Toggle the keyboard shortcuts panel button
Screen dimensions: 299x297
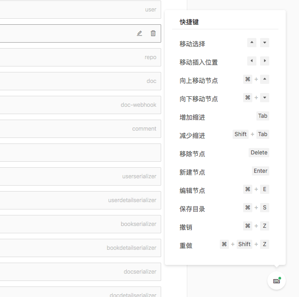coord(277,280)
